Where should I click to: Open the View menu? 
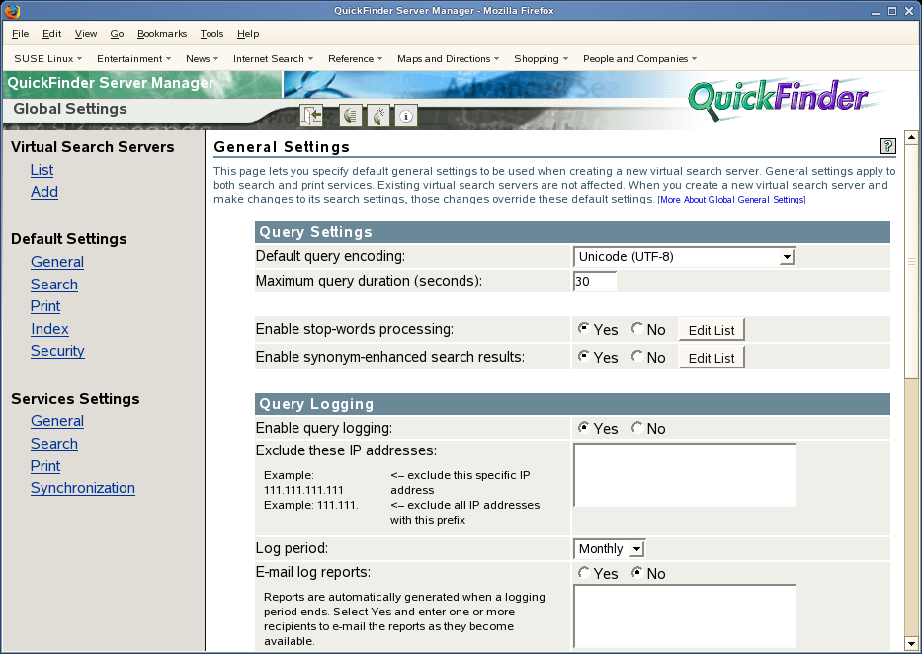click(86, 34)
